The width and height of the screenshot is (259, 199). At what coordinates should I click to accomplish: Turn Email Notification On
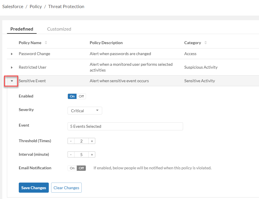point(72,168)
